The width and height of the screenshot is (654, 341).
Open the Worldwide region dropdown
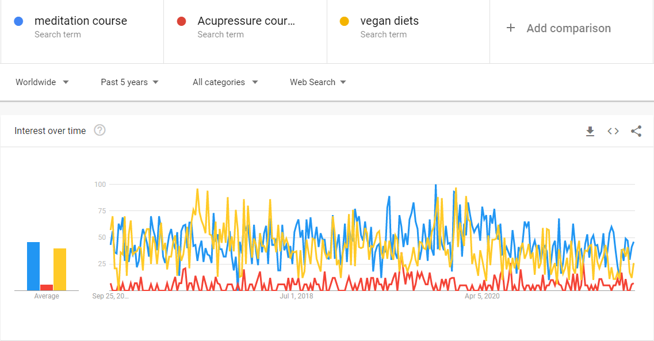tap(42, 82)
